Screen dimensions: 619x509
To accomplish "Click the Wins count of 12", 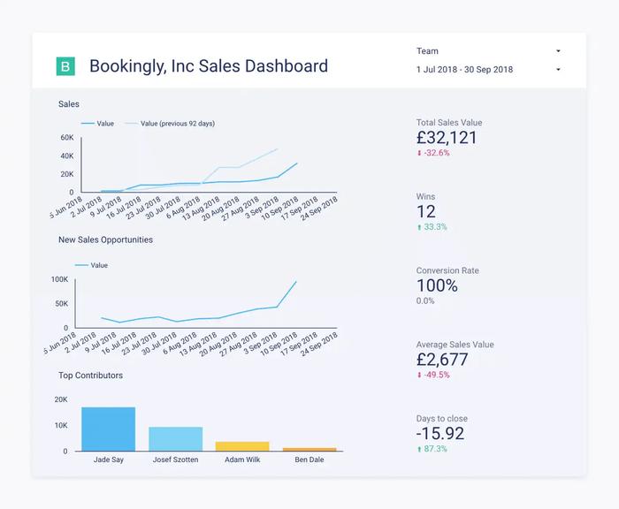I will pyautogui.click(x=426, y=211).
